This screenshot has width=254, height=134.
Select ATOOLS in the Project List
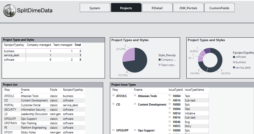[x=9, y=96]
